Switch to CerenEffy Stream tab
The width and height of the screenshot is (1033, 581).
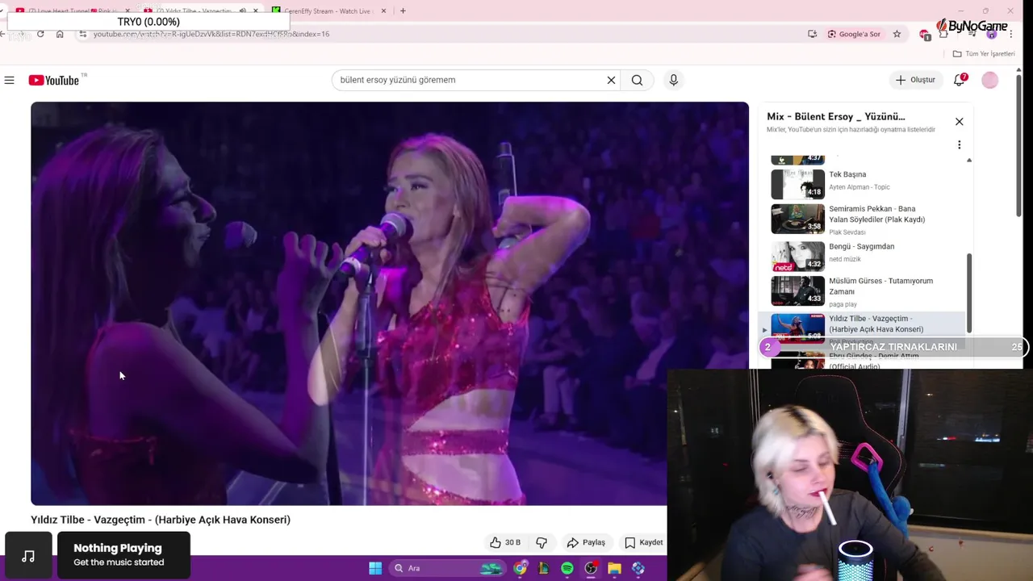(327, 10)
